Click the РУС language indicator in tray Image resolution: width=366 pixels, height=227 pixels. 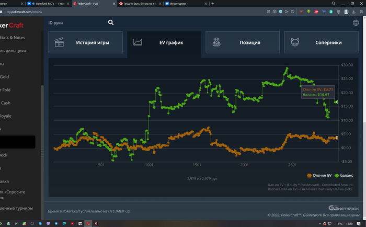pyautogui.click(x=340, y=224)
